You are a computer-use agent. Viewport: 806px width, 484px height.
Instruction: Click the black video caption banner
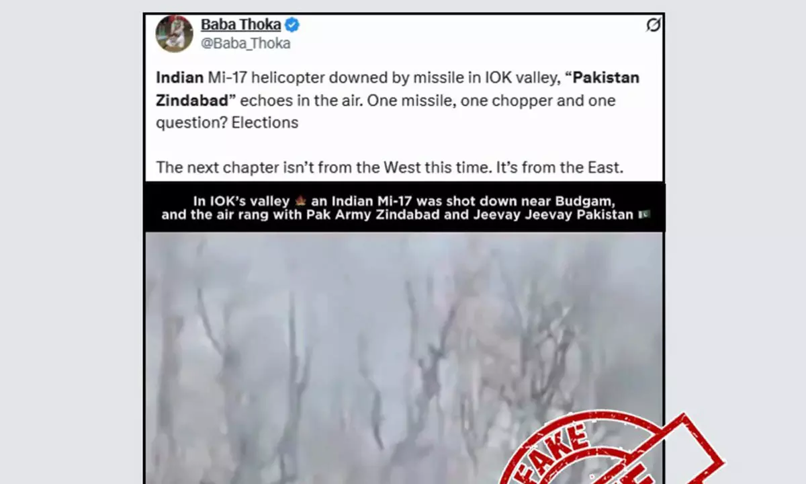pos(404,207)
